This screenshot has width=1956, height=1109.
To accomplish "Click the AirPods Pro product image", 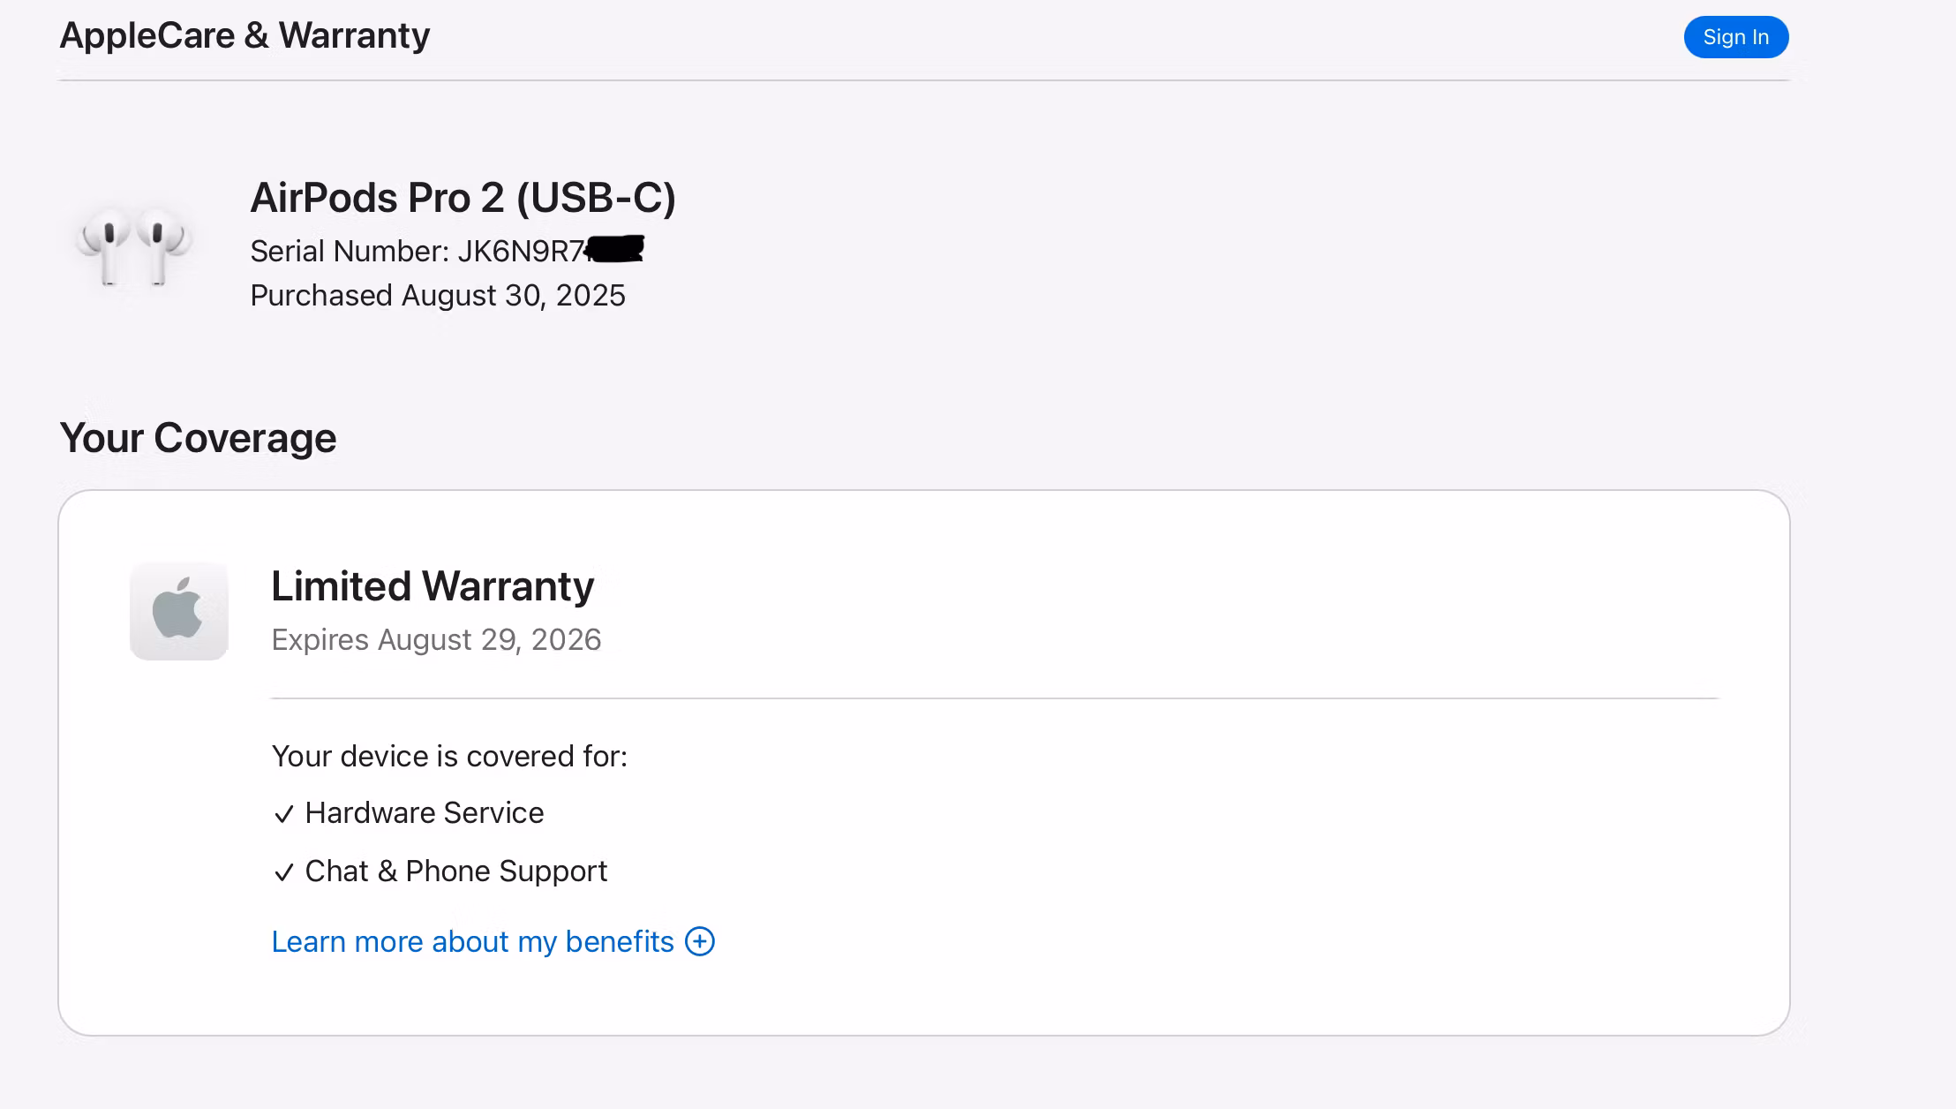I will pyautogui.click(x=134, y=245).
